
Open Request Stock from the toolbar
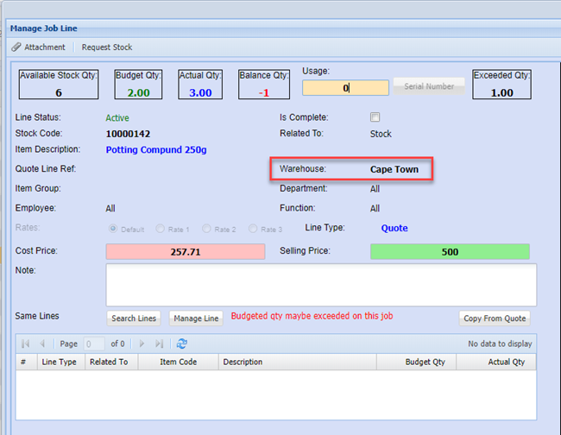(x=107, y=47)
